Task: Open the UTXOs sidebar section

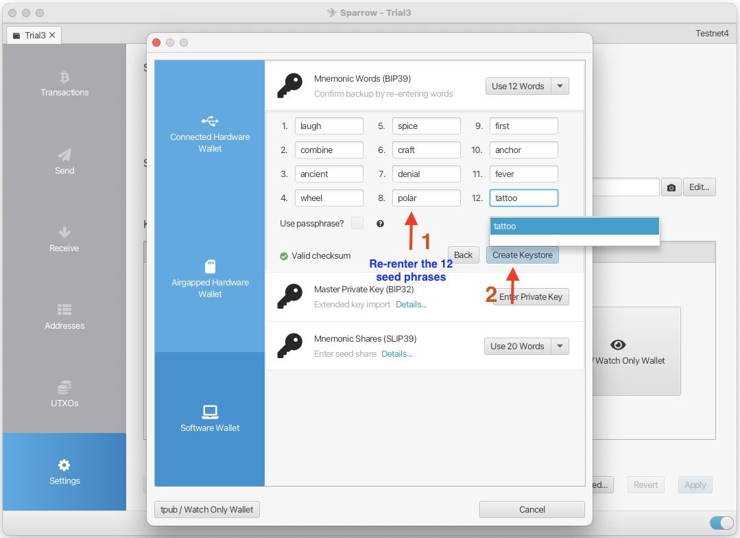Action: coord(64,395)
